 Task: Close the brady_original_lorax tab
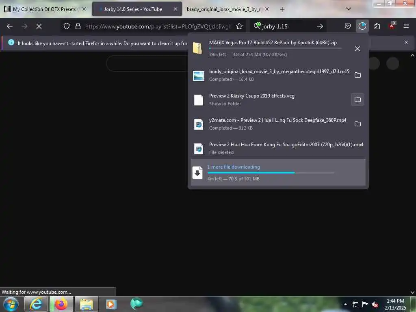[x=267, y=9]
